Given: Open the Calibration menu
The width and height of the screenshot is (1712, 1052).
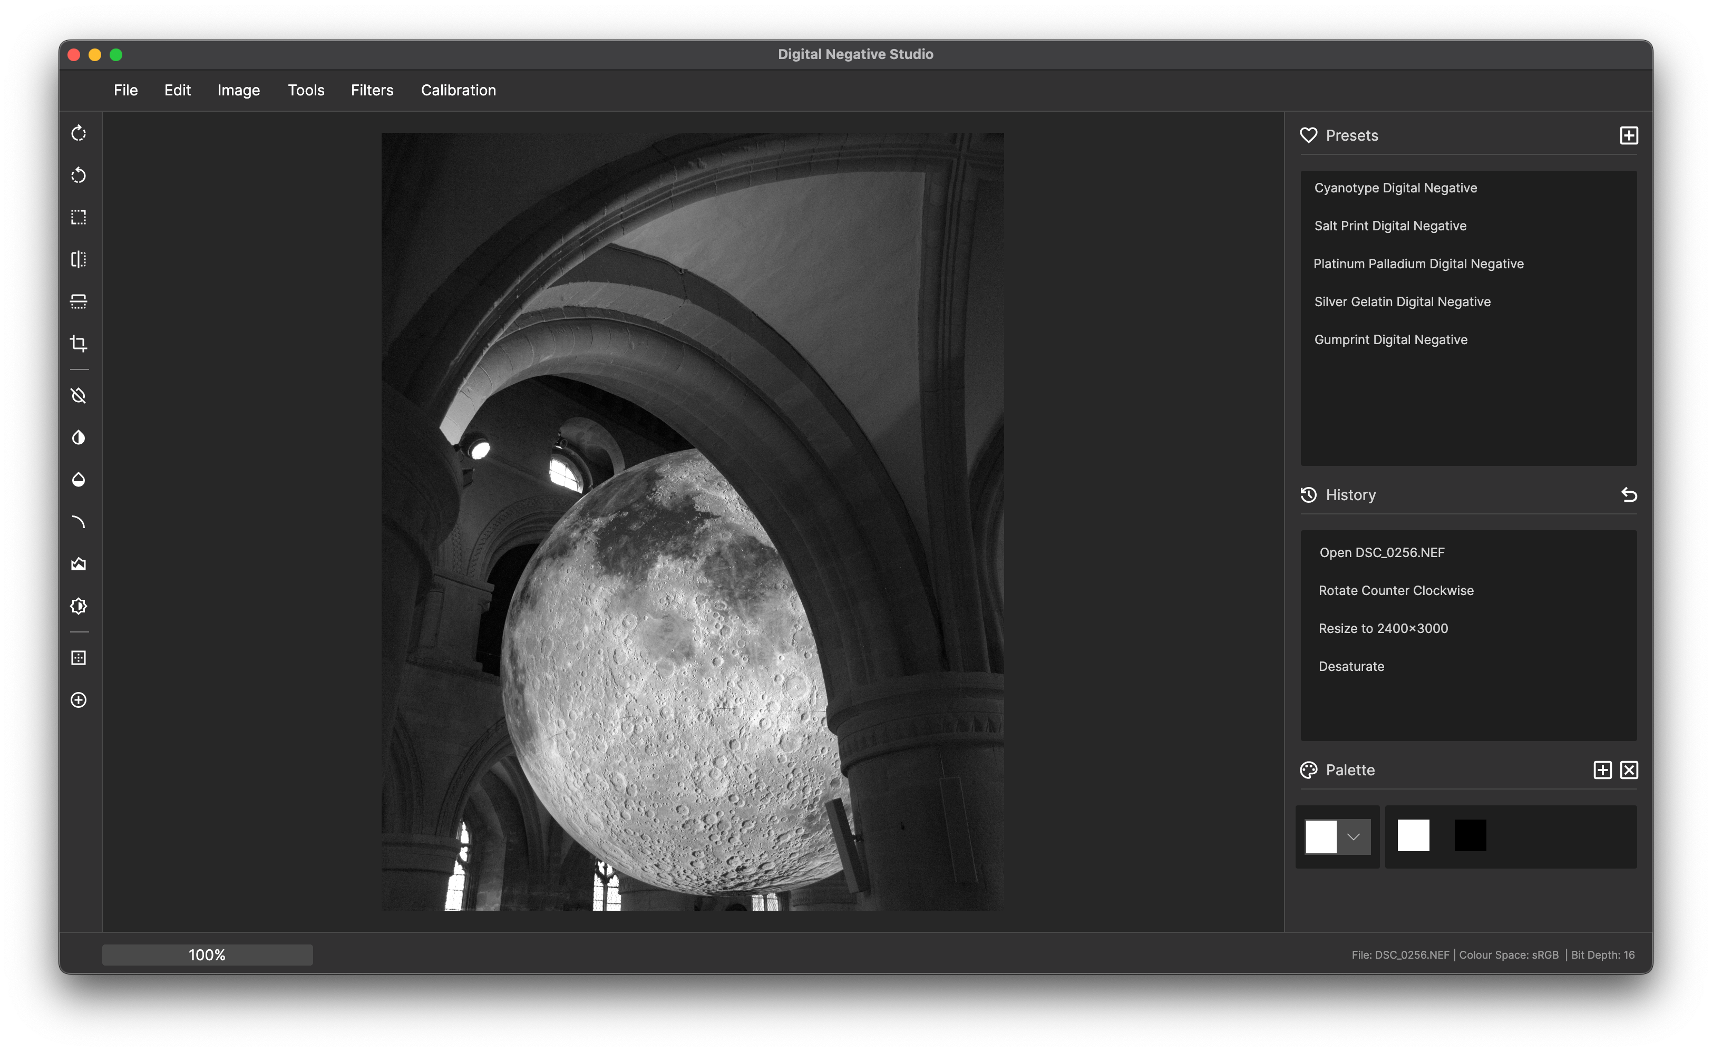Looking at the screenshot, I should (458, 89).
